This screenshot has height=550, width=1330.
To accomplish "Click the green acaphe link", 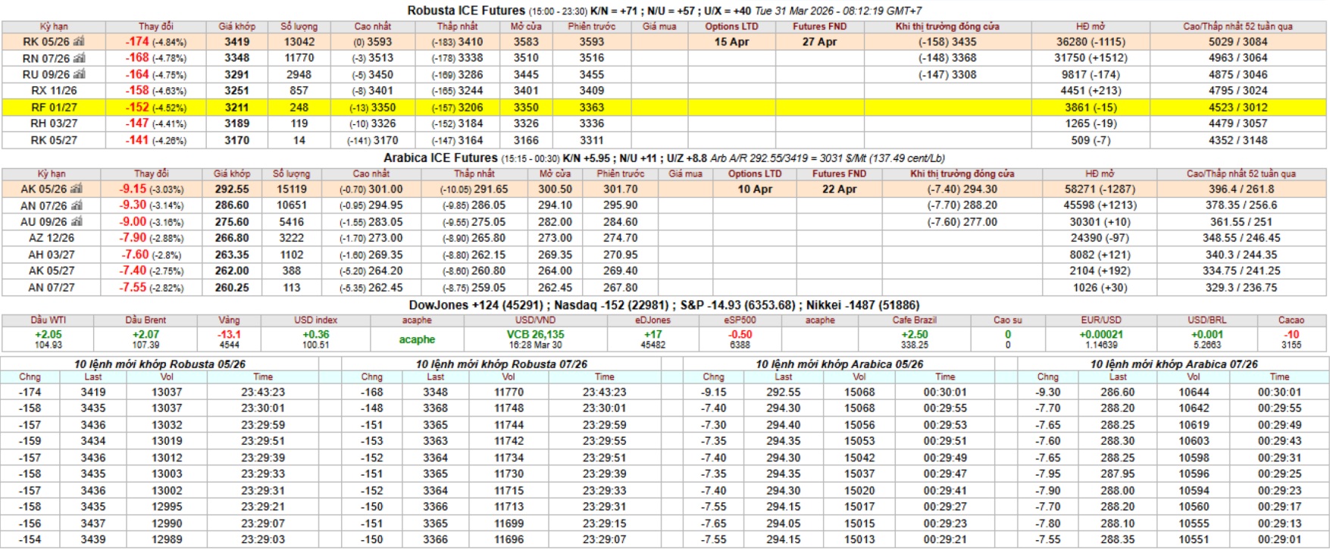I will tap(417, 339).
